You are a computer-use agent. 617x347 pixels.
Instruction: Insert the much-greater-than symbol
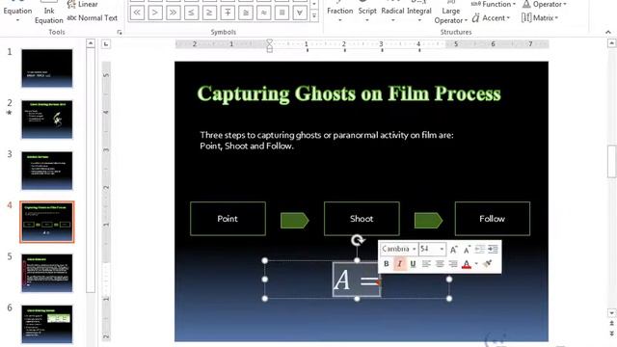[x=174, y=13]
